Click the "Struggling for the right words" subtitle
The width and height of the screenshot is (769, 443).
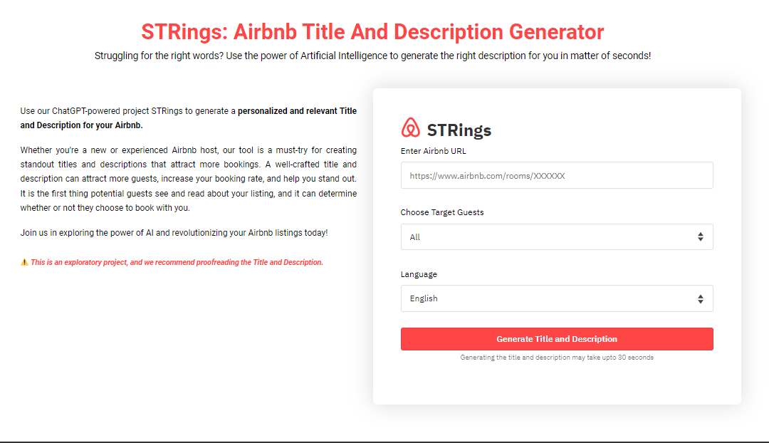coord(372,56)
